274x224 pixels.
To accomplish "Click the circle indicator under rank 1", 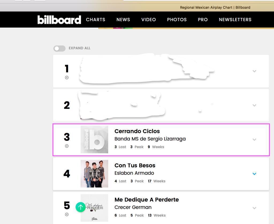I will point(67,78).
